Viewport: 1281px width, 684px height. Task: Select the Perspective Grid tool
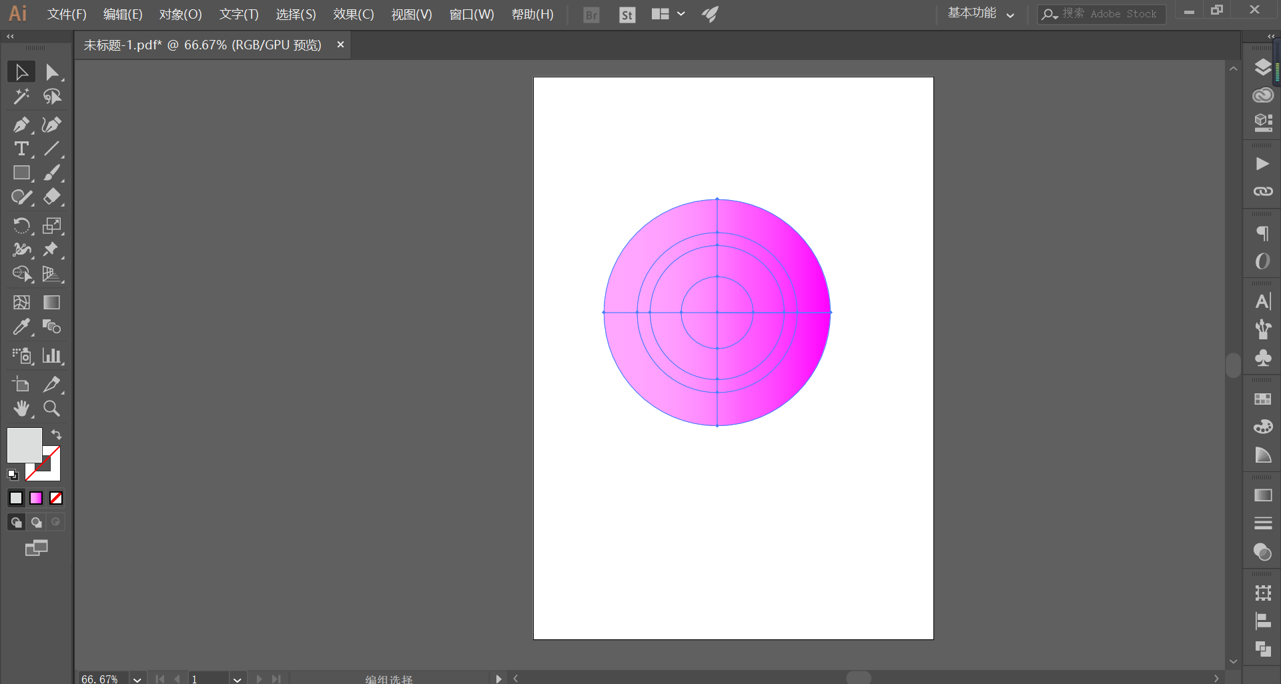pyautogui.click(x=52, y=273)
